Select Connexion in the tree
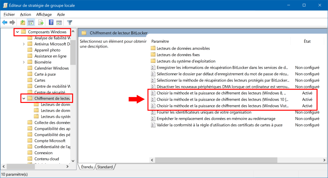The width and height of the screenshot is (328, 178). point(44,153)
